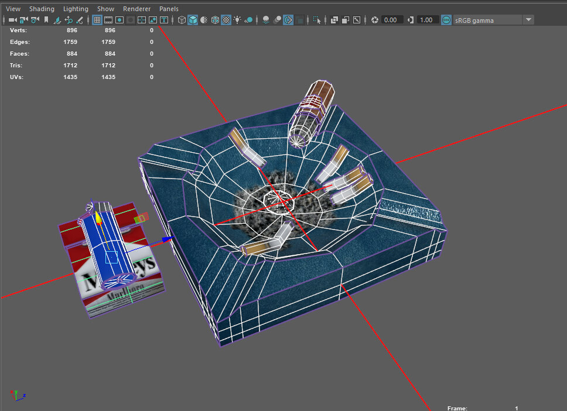
Task: Enable textured display mode
Action: click(227, 20)
